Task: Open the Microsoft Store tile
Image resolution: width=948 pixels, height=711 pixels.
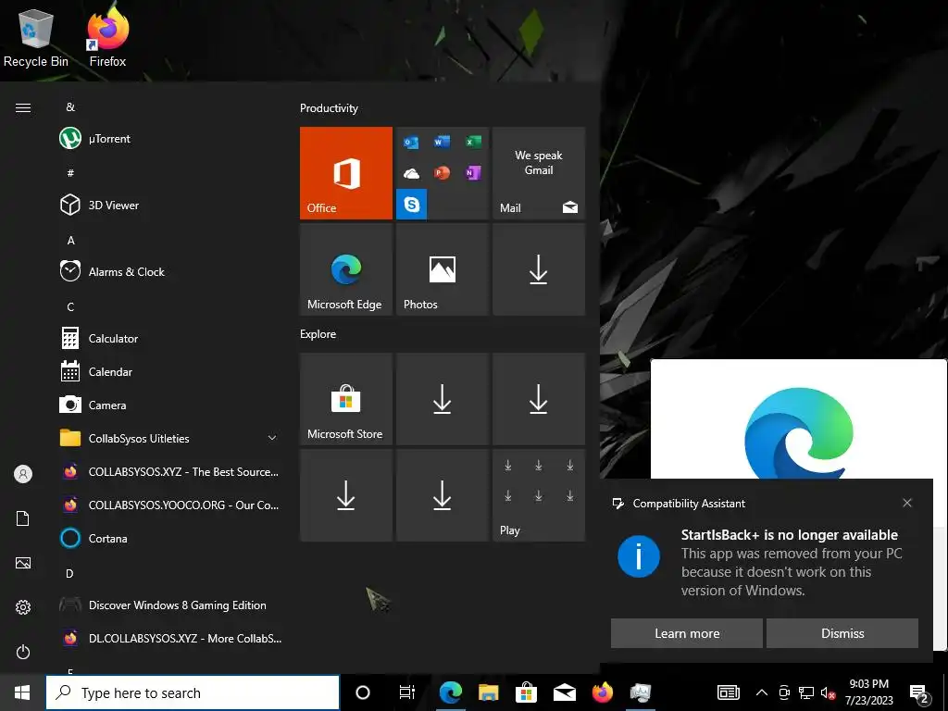Action: coord(346,399)
